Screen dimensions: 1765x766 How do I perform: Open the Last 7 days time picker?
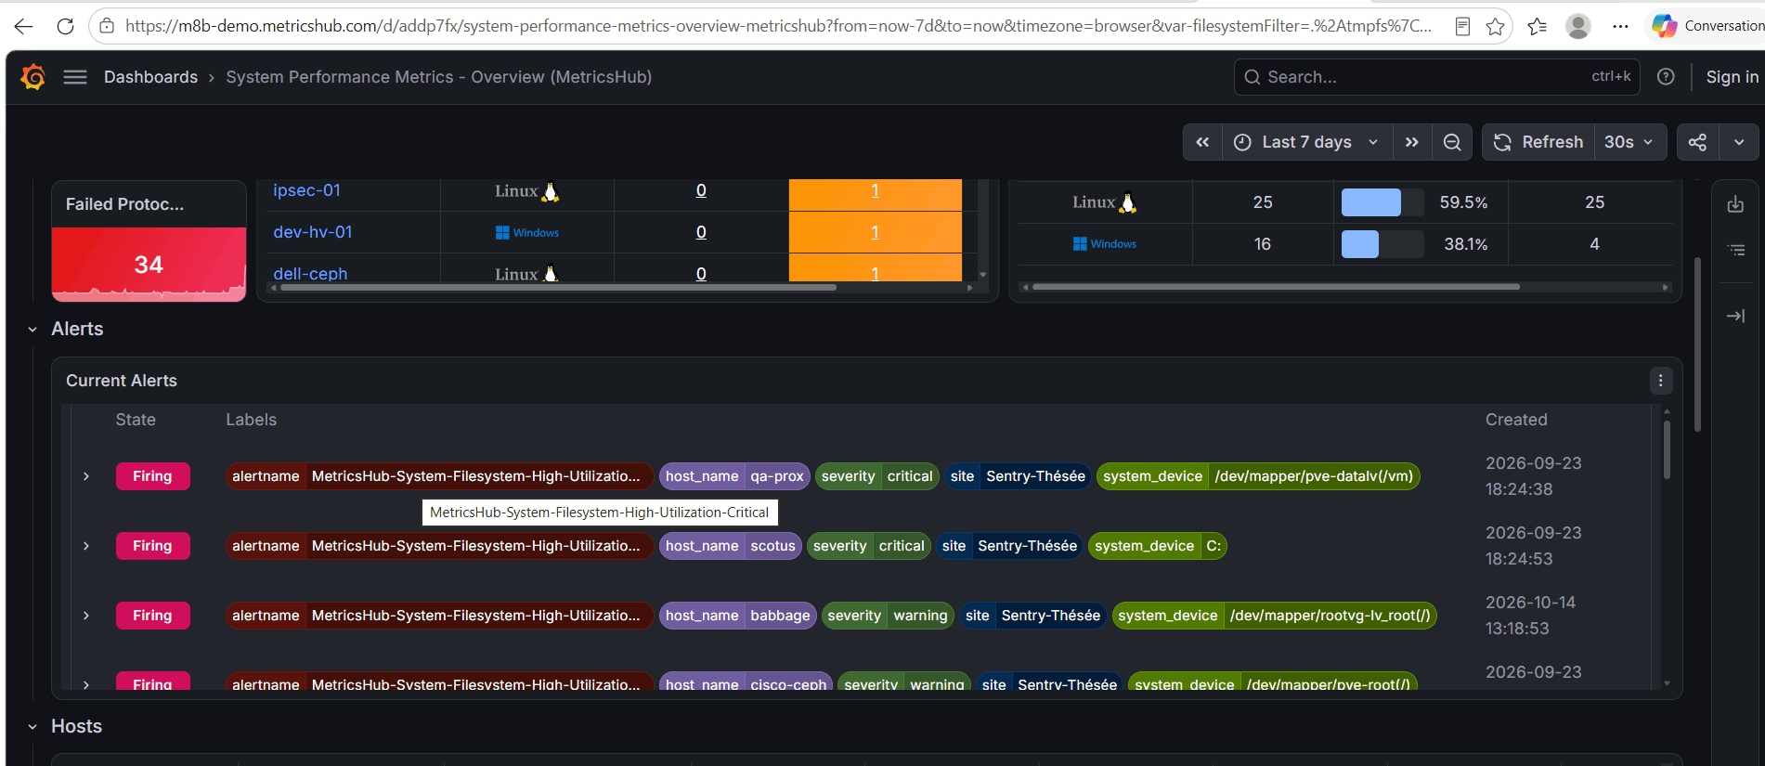[1306, 142]
